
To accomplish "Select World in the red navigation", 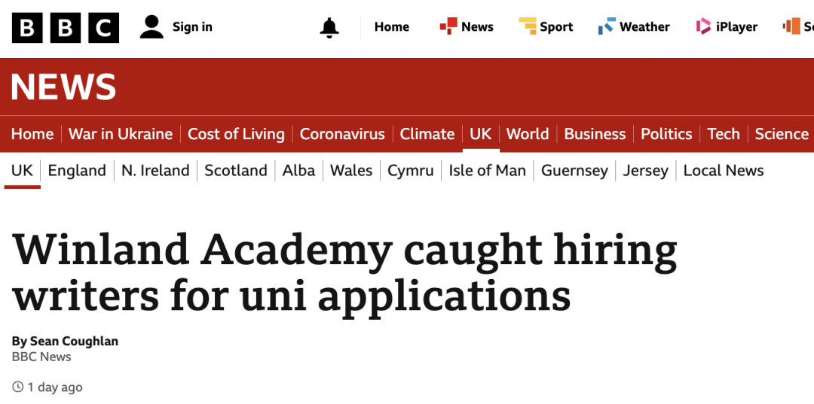I will 528,134.
